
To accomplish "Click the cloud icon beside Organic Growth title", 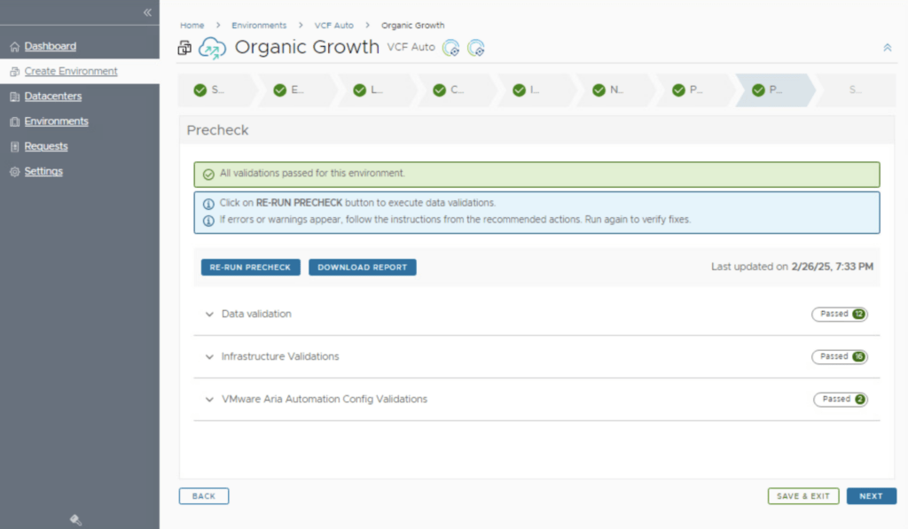I will [212, 48].
